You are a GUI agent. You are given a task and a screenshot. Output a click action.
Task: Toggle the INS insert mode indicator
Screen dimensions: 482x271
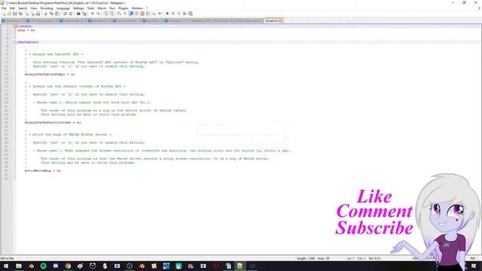(x=472, y=258)
